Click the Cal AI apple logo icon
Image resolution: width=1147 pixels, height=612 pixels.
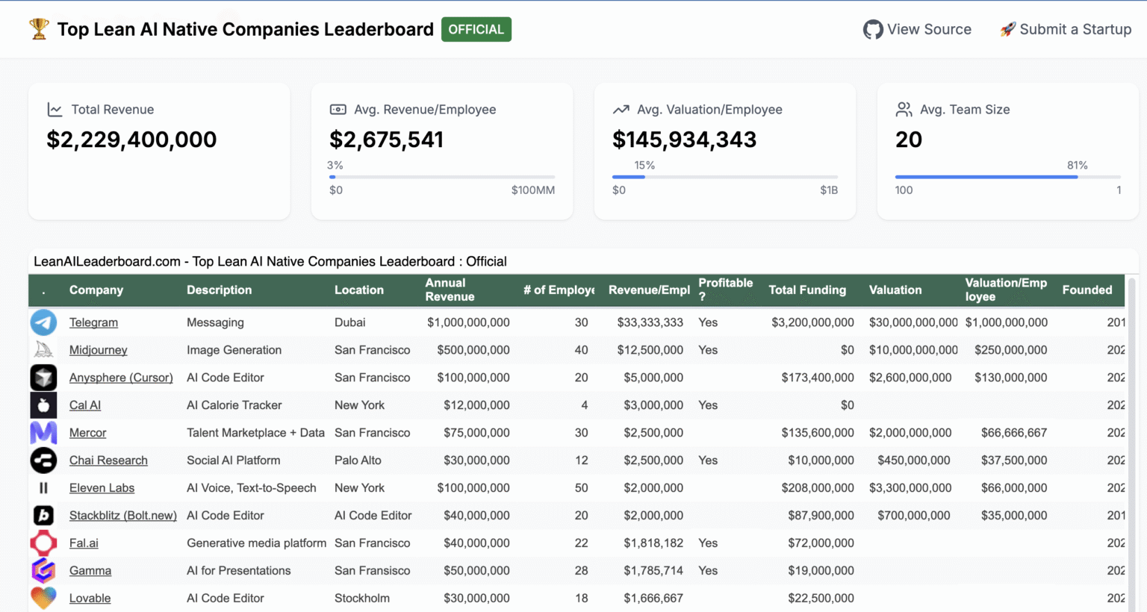(x=43, y=405)
